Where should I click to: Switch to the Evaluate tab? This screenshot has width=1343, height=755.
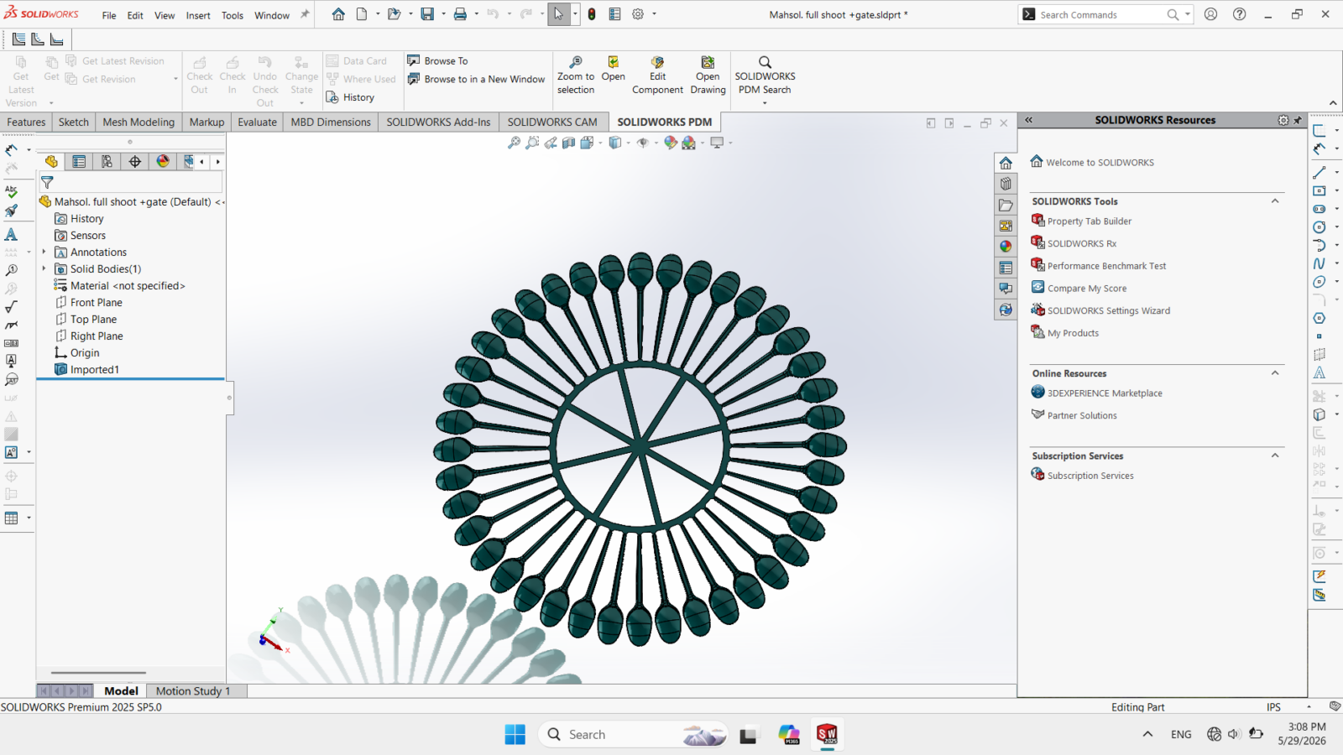pyautogui.click(x=257, y=122)
